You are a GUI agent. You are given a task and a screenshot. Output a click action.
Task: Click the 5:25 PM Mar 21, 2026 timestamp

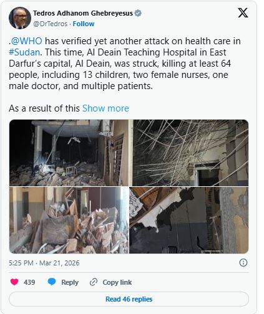pos(44,263)
